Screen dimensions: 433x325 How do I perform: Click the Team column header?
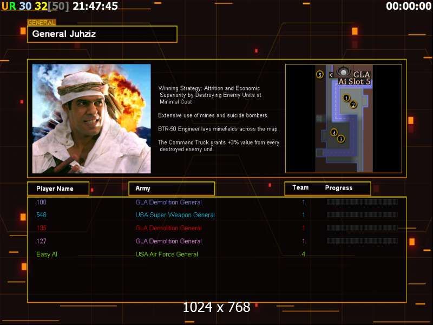tap(300, 187)
